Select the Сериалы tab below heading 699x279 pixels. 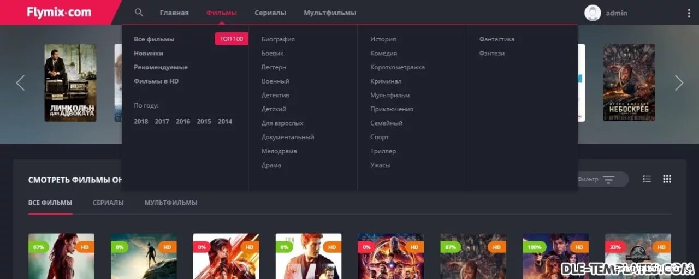(x=108, y=203)
